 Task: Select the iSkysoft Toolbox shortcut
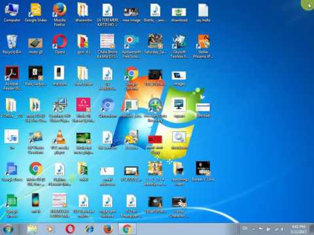[x=179, y=47]
